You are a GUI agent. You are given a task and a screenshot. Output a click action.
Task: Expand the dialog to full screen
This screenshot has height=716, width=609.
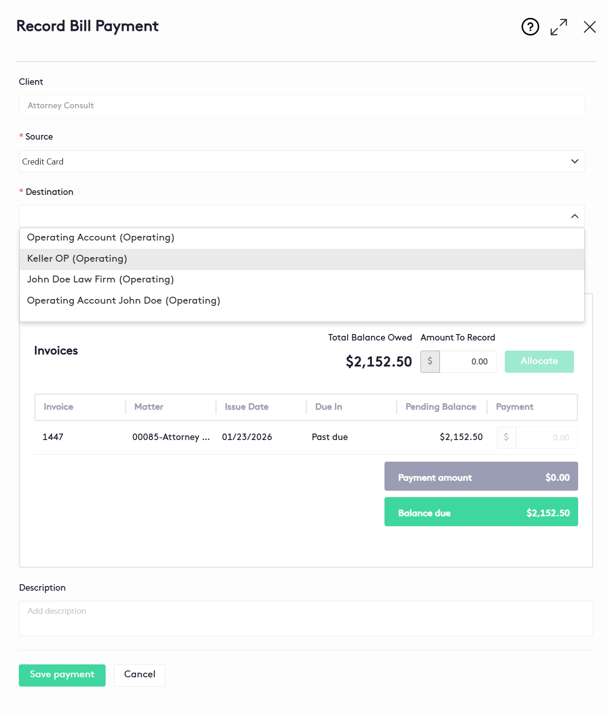(559, 27)
